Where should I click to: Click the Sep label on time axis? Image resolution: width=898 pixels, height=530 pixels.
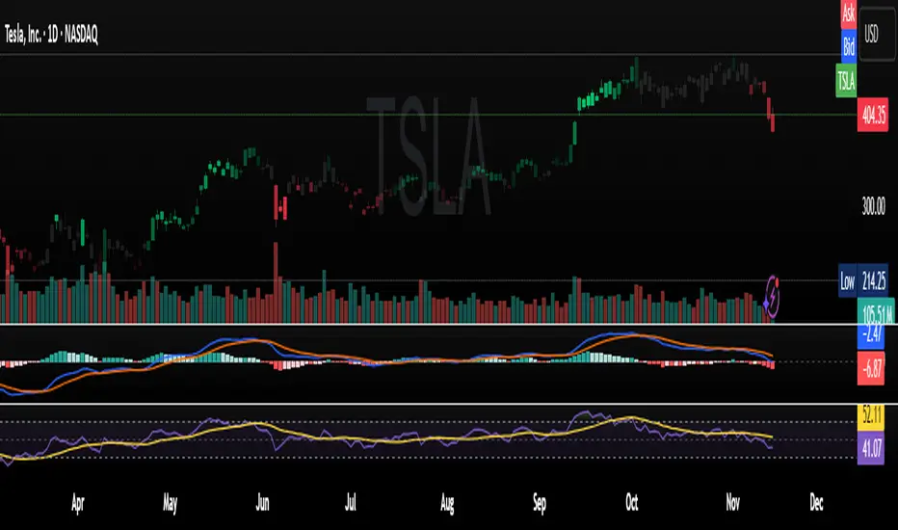tap(540, 504)
